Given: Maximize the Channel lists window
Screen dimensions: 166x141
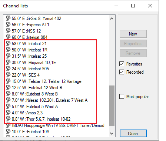Looking at the screenshot, I should click(x=133, y=6).
